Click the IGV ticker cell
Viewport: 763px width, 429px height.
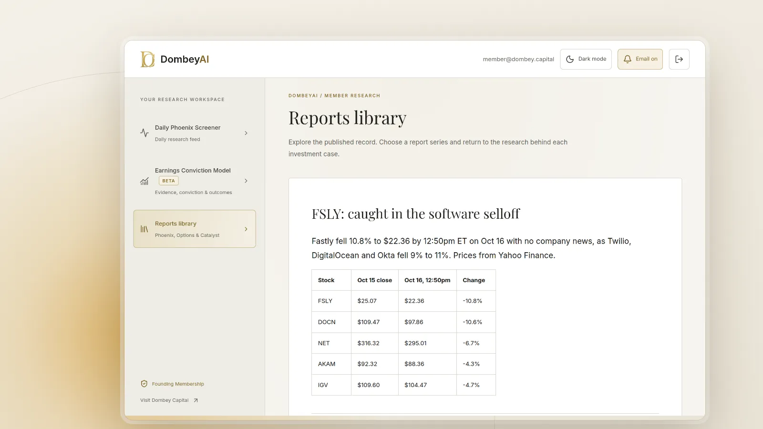[x=331, y=385]
